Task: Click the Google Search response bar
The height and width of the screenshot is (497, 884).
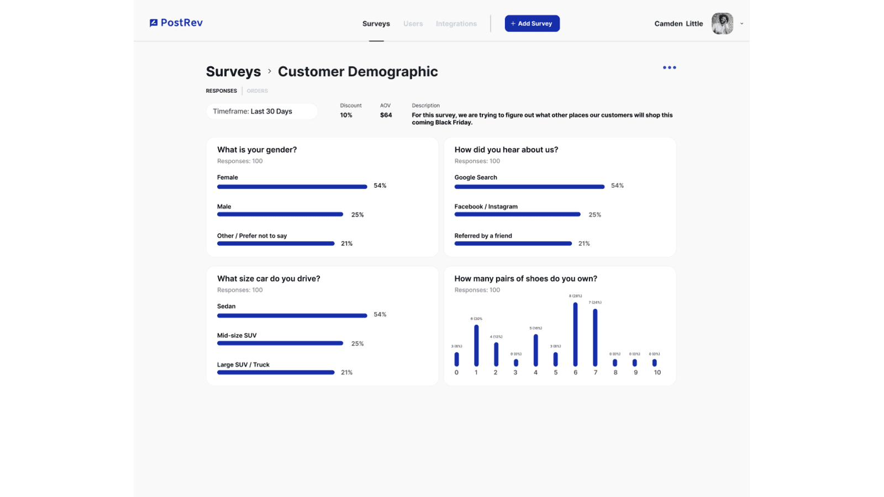Action: pyautogui.click(x=529, y=187)
